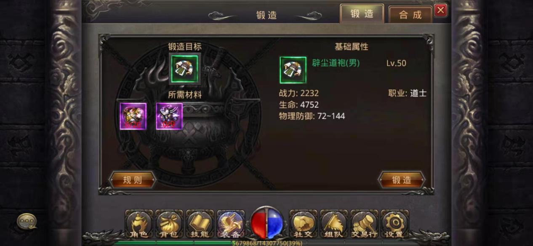Close the forging window
533x246 pixels.
click(440, 10)
